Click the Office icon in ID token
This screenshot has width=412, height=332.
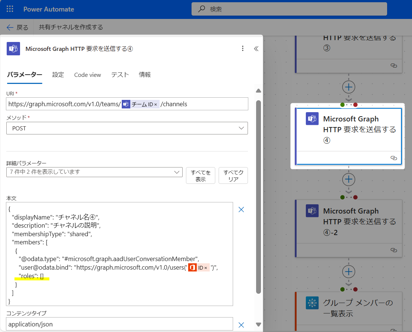tap(192, 268)
